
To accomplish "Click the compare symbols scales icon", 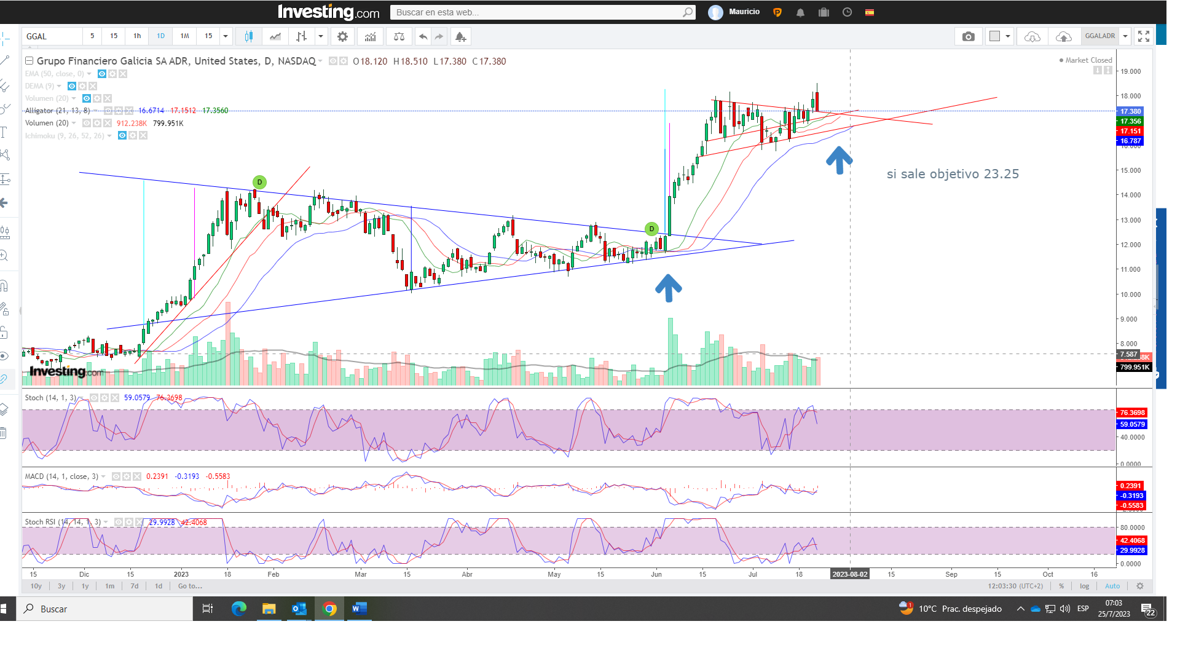I will (x=399, y=36).
